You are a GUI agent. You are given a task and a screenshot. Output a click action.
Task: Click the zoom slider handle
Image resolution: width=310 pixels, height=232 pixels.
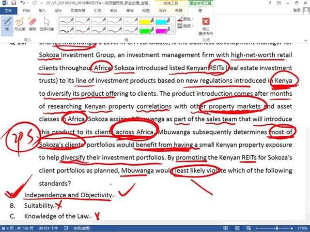(x=277, y=228)
